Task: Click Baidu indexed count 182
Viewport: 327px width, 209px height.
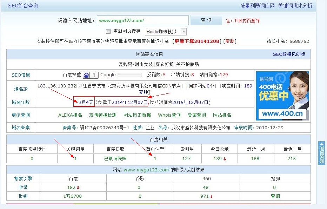Action: click(x=71, y=188)
